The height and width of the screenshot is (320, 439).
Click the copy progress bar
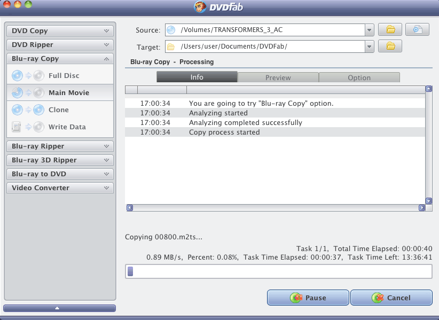tap(279, 271)
